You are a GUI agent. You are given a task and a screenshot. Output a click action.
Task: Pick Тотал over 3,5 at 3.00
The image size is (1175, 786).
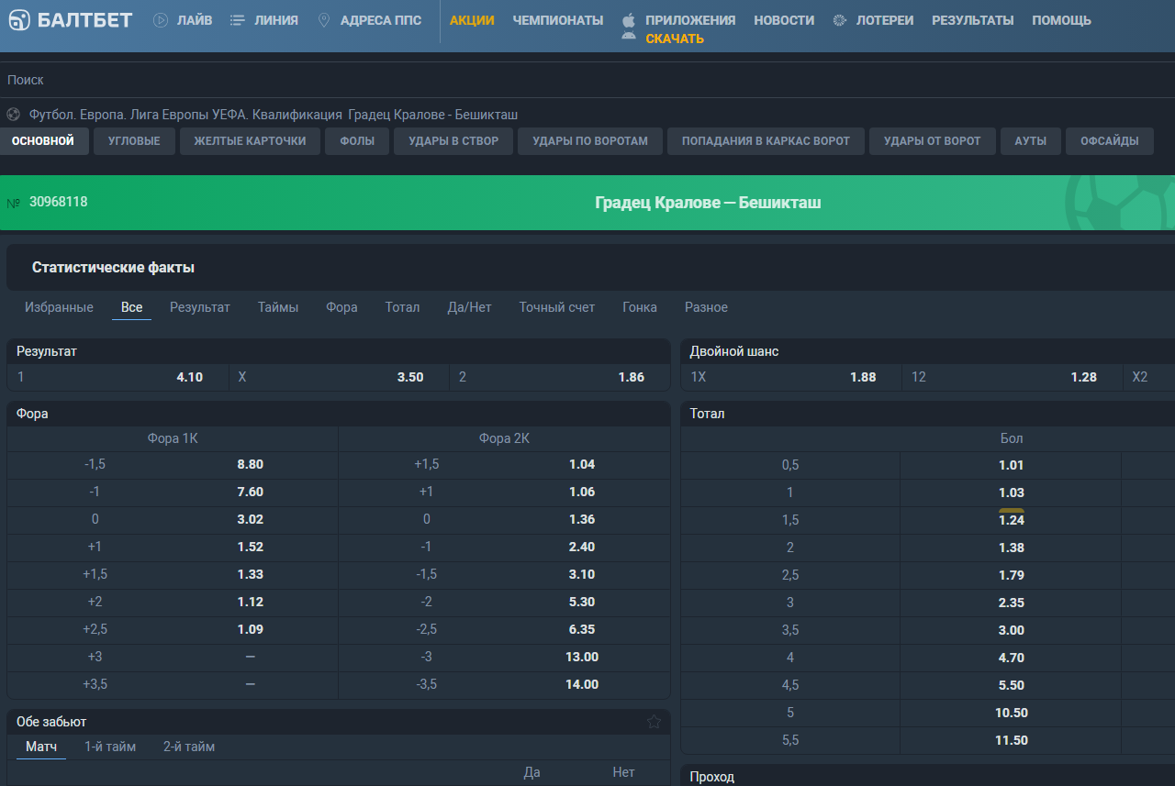1011,630
